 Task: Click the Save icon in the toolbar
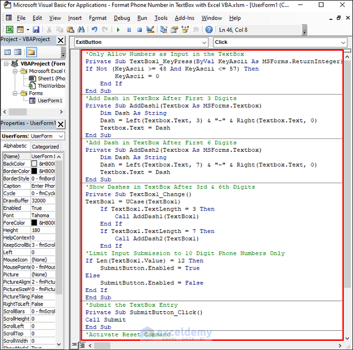tap(36, 30)
